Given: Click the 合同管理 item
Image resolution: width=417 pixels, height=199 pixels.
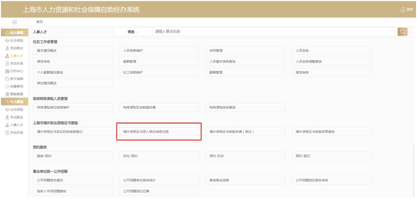Looking at the screenshot, I should 244,50.
